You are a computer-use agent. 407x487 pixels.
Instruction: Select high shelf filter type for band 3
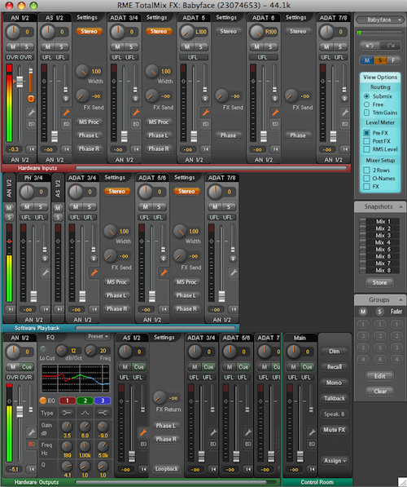[103, 413]
